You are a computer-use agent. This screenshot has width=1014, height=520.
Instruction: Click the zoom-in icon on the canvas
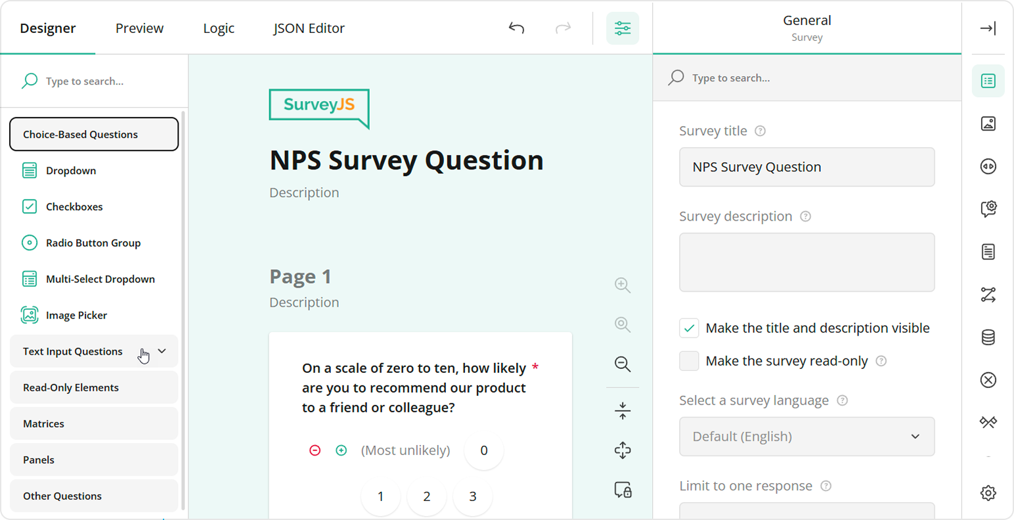[621, 284]
